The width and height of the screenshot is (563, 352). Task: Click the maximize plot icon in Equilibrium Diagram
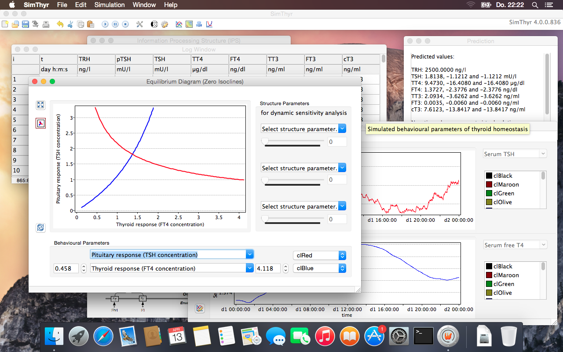(x=40, y=105)
